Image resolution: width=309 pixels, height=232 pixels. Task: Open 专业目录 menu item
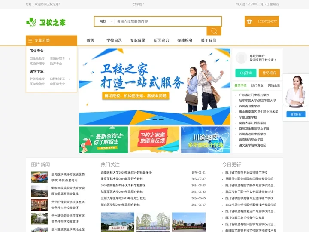point(138,40)
